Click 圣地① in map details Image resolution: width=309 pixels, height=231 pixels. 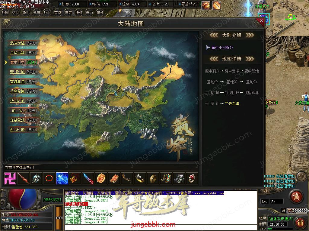(x=212, y=82)
